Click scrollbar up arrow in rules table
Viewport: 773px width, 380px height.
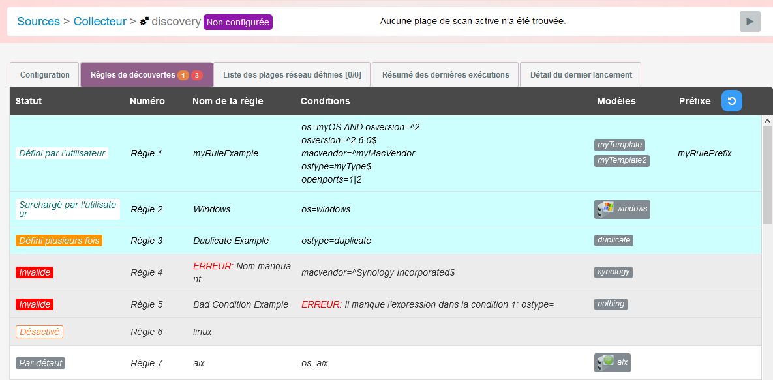click(767, 121)
